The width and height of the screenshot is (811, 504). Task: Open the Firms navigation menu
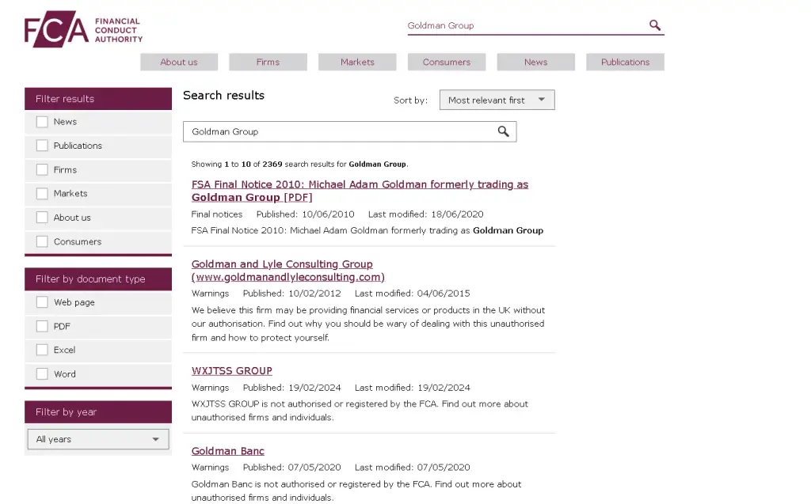tap(268, 62)
